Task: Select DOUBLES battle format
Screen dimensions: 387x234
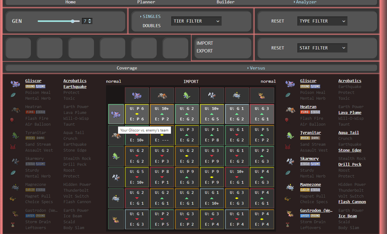Action: click(x=151, y=26)
